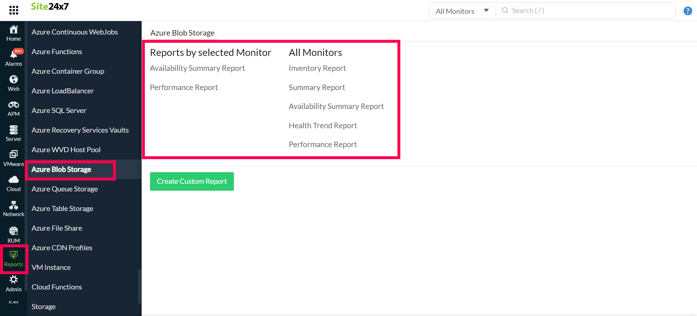Open the All Monitors dropdown
This screenshot has height=316, width=697.
[x=461, y=11]
